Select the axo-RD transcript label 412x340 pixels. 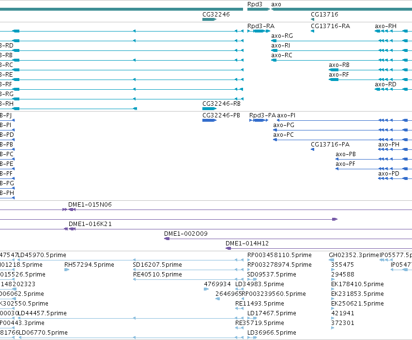point(385,84)
